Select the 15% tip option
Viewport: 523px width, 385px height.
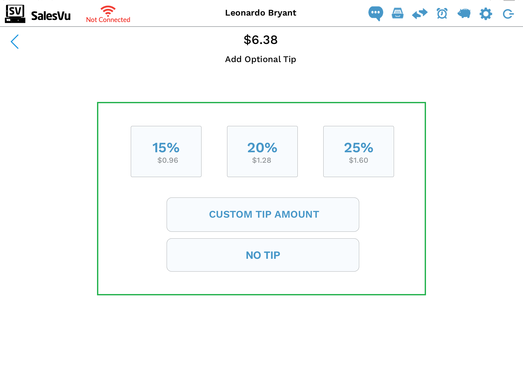[166, 151]
